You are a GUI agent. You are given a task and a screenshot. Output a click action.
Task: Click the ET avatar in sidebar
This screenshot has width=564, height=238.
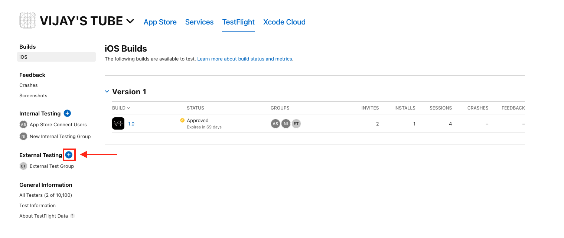click(x=23, y=166)
